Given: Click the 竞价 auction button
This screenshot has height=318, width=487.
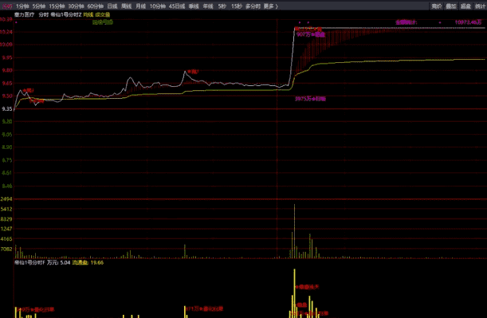Looking at the screenshot, I should tap(436, 6).
